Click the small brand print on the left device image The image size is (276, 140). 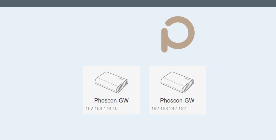pos(121,79)
